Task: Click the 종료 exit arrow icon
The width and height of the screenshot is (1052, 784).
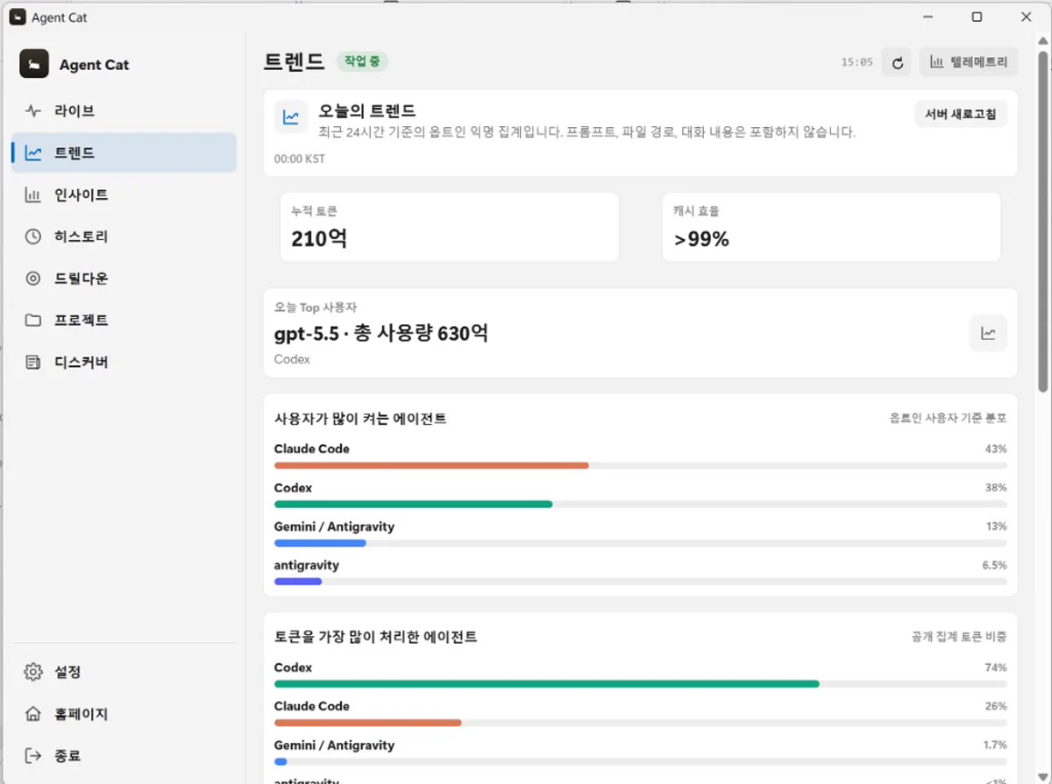Action: click(33, 755)
